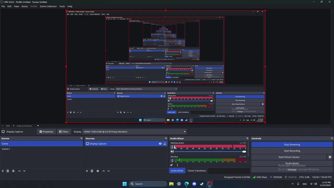334x188 pixels.
Task: Open scene filters icon in Scenes panel
Action: tap(14, 171)
